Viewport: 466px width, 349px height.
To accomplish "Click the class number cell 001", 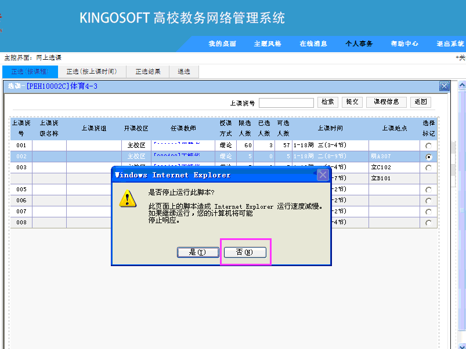I will [x=21, y=146].
